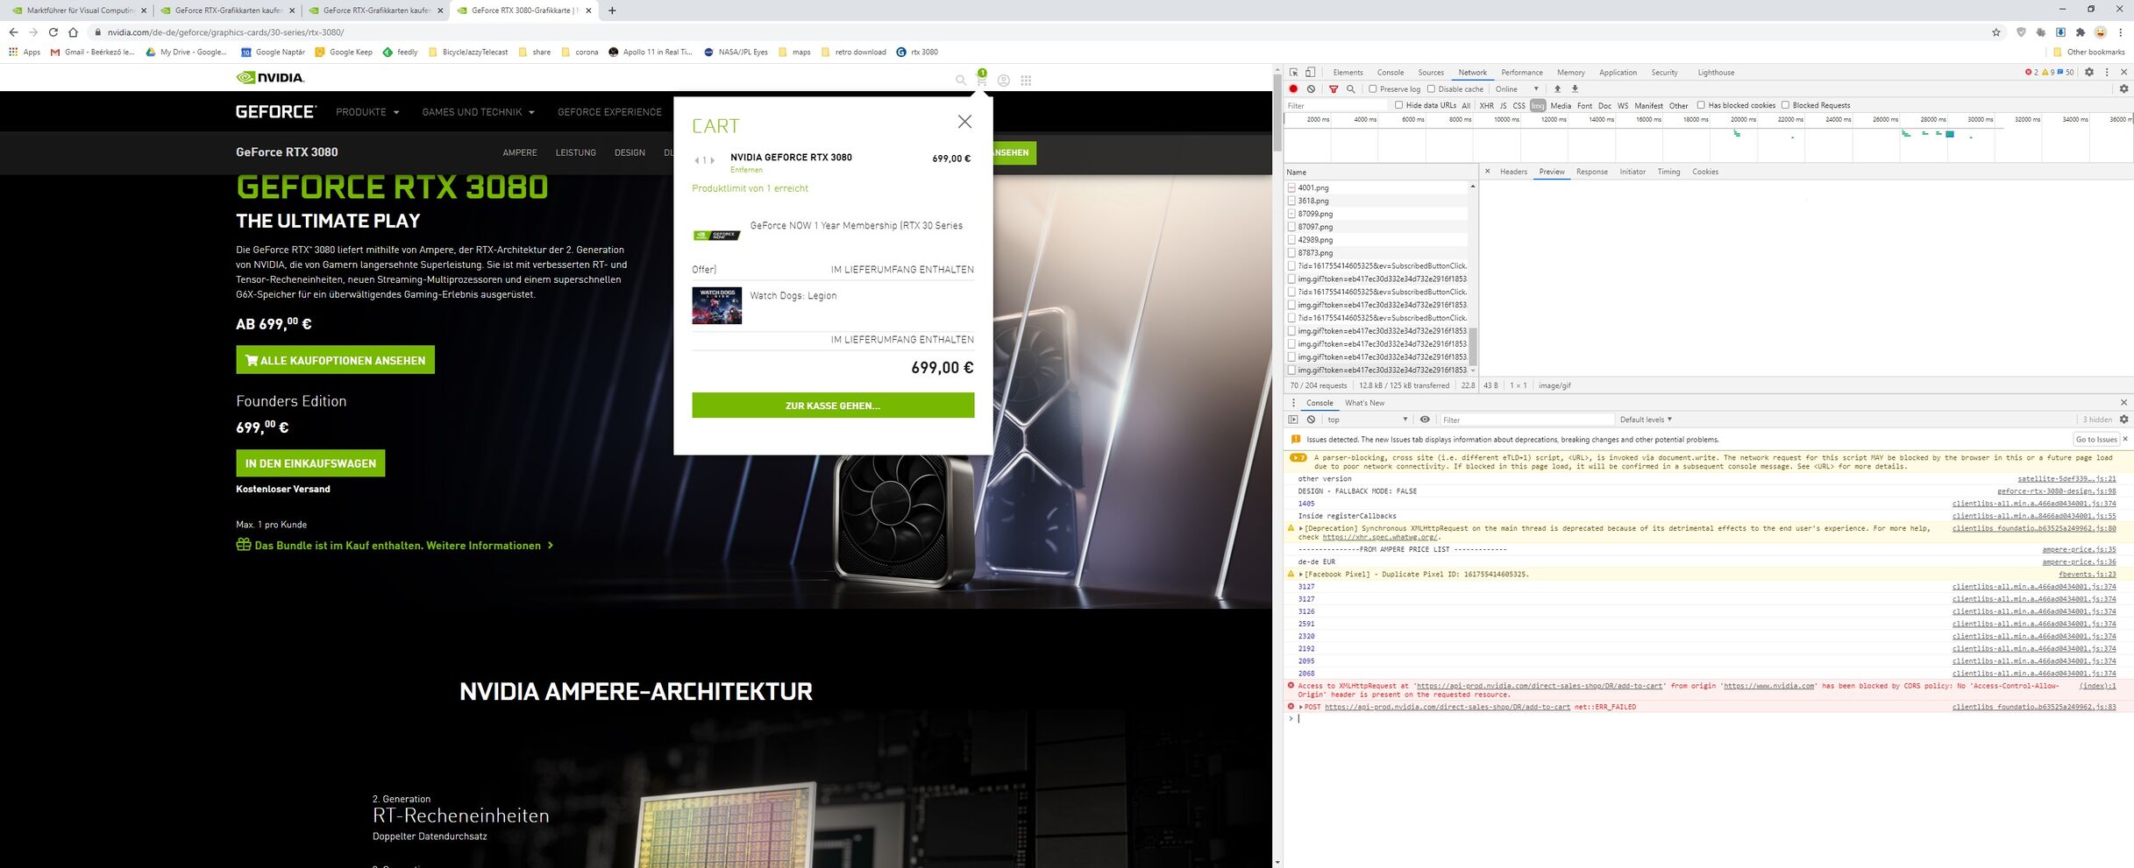Open the Headers tab of the request
Image resolution: width=2134 pixels, height=868 pixels.
(1513, 172)
